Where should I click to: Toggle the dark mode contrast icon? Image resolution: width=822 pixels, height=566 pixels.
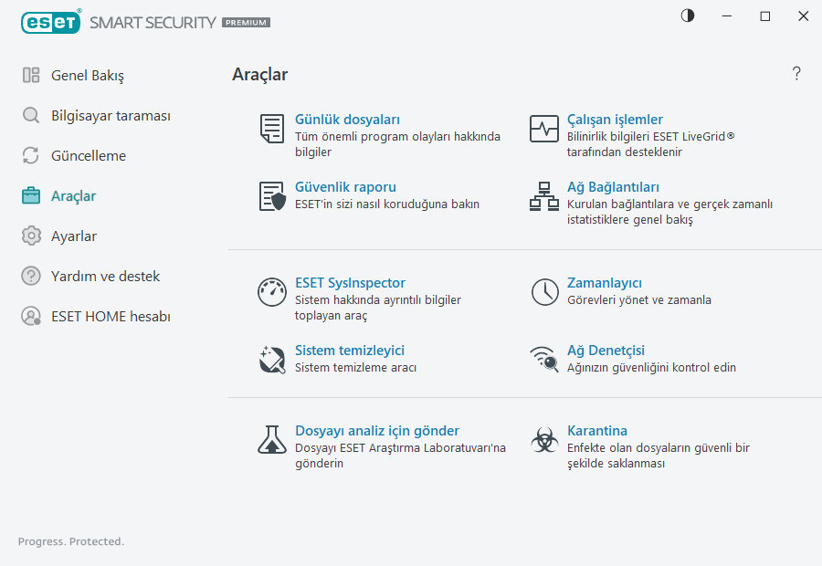tap(686, 15)
